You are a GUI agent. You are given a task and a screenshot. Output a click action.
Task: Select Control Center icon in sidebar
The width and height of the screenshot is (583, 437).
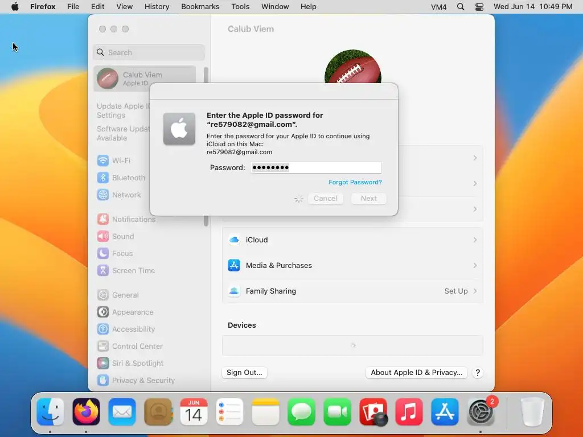click(x=103, y=347)
